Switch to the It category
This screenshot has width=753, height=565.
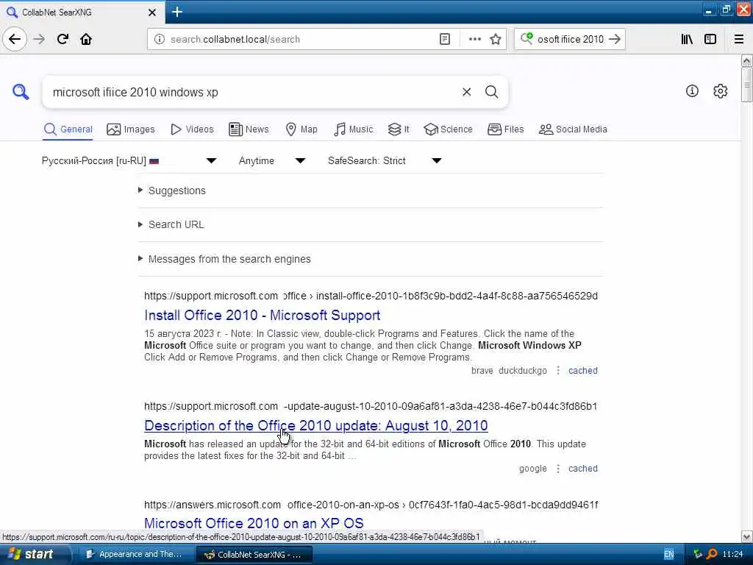(x=399, y=129)
